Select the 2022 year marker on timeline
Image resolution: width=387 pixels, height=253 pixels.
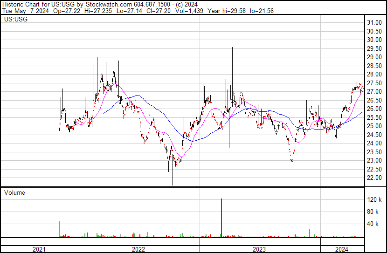tap(138, 249)
